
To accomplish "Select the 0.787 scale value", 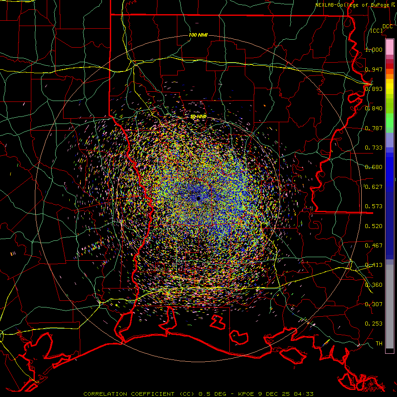I will [x=374, y=128].
